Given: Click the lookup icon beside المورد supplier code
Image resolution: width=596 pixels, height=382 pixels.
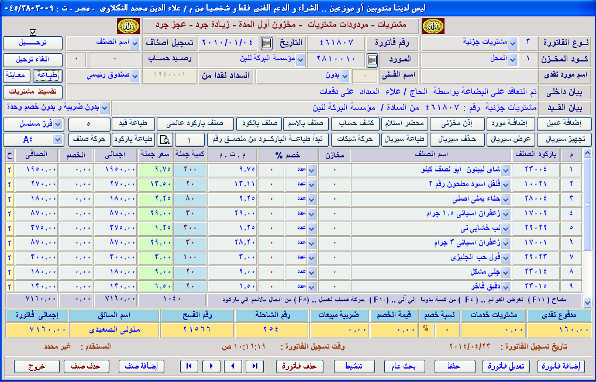Looking at the screenshot, I should pyautogui.click(x=372, y=60).
